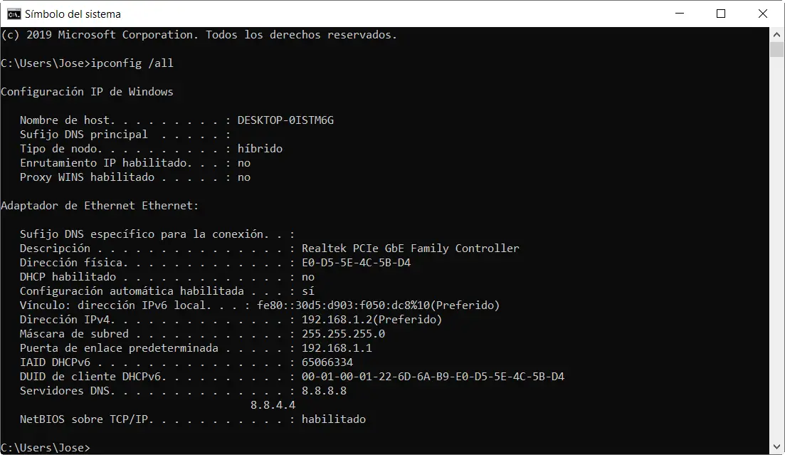Viewport: 785px width, 455px height.
Task: Click the bottom C:\Users\Jose> prompt line
Action: click(x=46, y=448)
